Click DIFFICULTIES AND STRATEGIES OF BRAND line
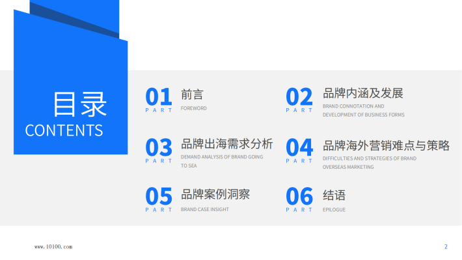462x260 pixels. pos(370,158)
